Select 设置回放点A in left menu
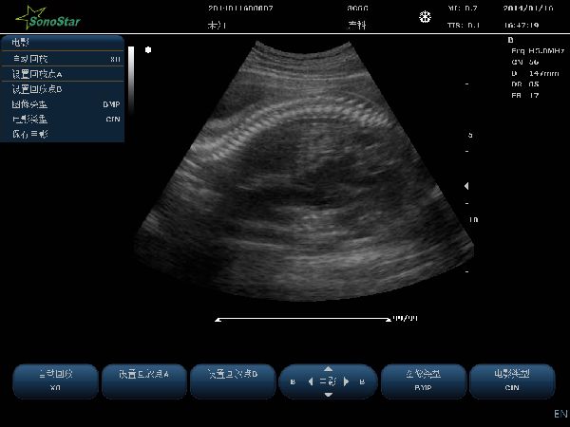Viewport: 570px width, 427px height. 63,74
